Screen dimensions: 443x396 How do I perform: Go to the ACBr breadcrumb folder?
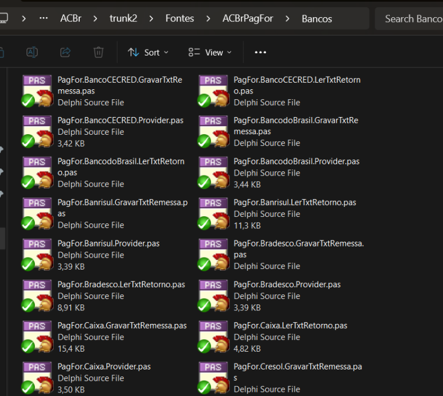tap(71, 18)
